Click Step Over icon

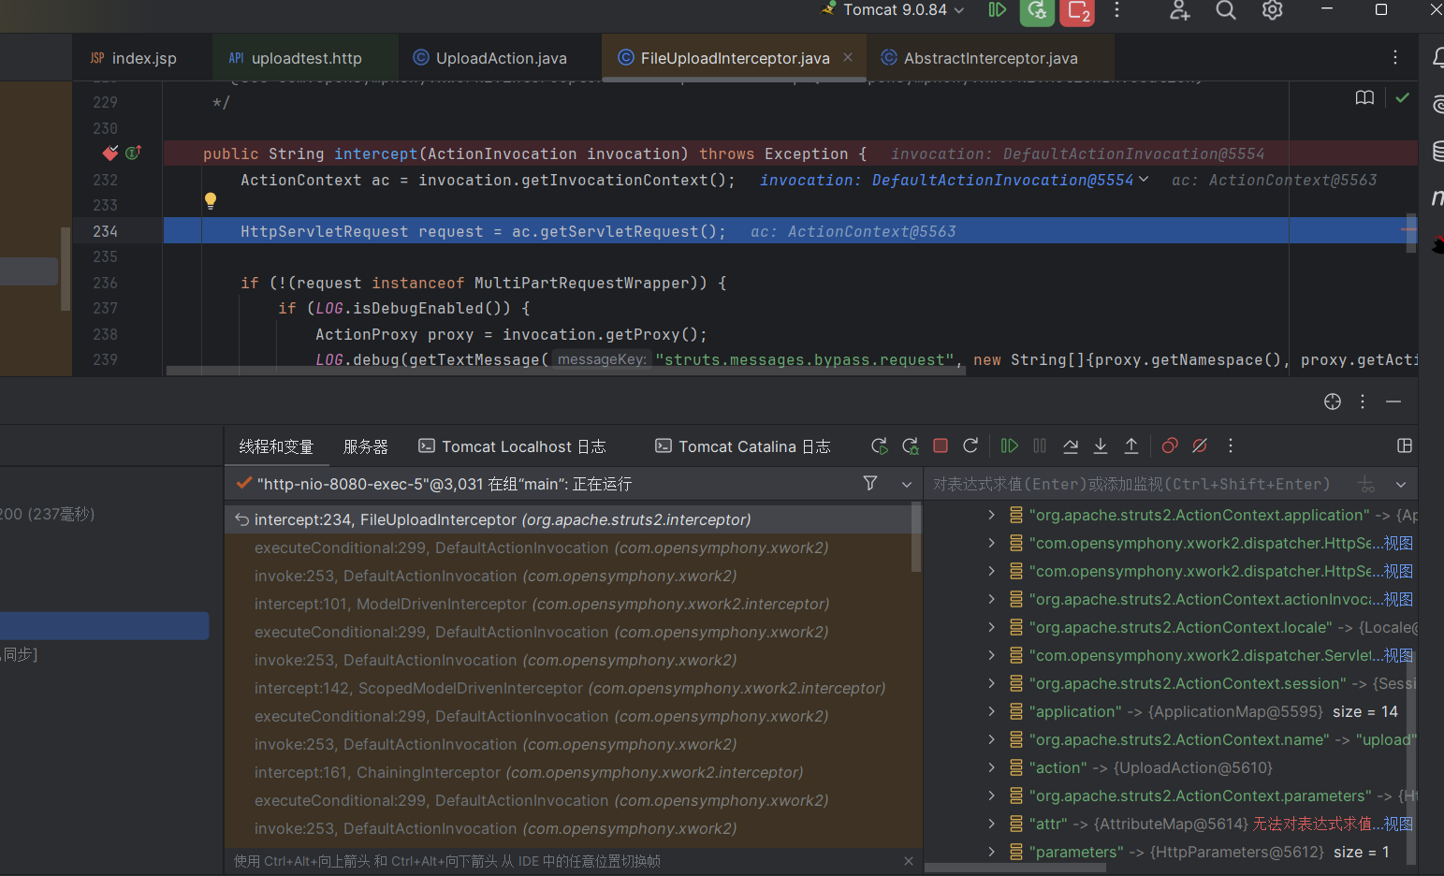pos(1071,446)
